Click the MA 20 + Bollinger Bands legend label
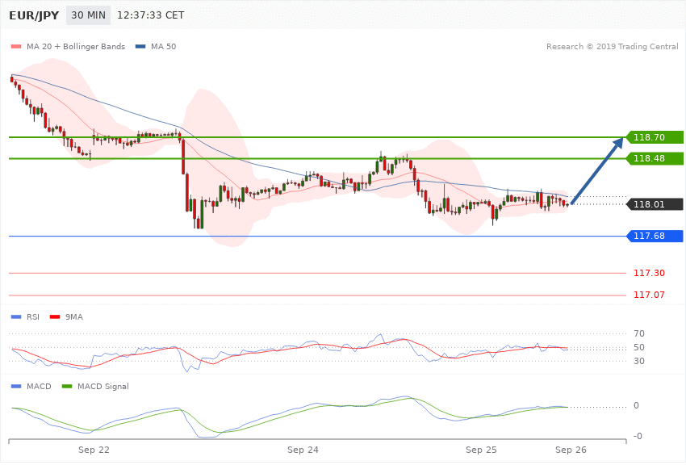The height and width of the screenshot is (465, 686). 76,46
